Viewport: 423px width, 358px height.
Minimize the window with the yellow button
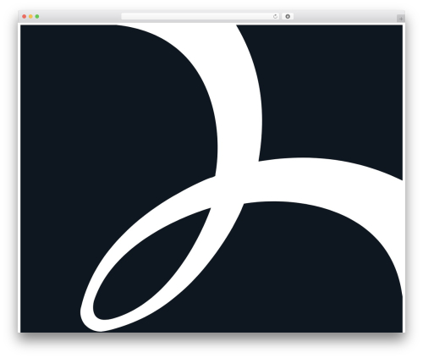click(30, 16)
